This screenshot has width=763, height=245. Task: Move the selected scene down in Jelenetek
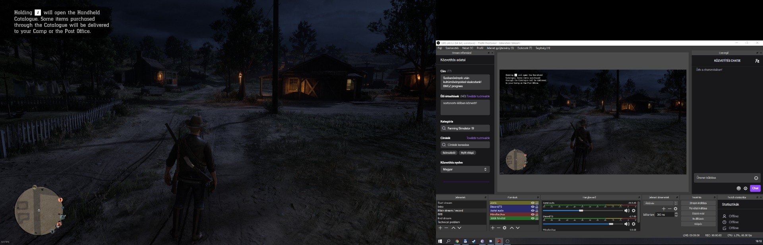tap(459, 228)
